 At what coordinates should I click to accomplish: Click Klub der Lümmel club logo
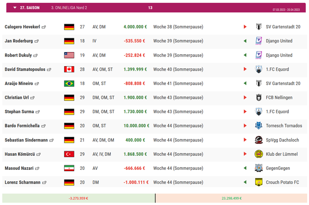point(258,154)
